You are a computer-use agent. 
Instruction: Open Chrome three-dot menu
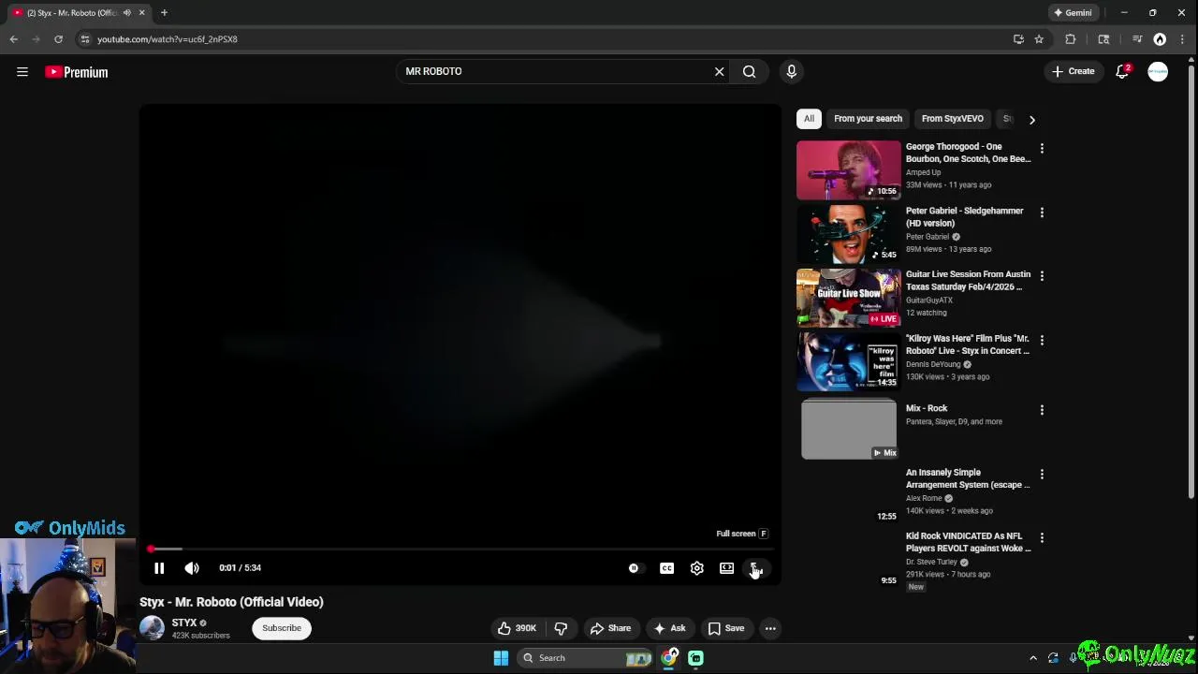click(x=1181, y=39)
